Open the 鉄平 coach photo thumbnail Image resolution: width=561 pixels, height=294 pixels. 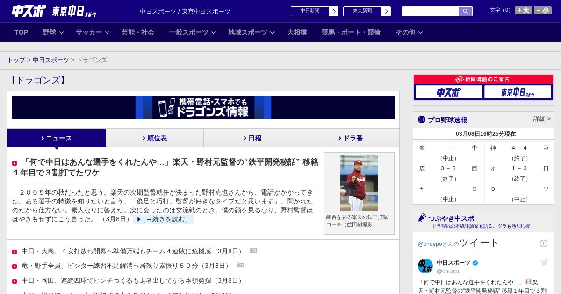pos(359,183)
